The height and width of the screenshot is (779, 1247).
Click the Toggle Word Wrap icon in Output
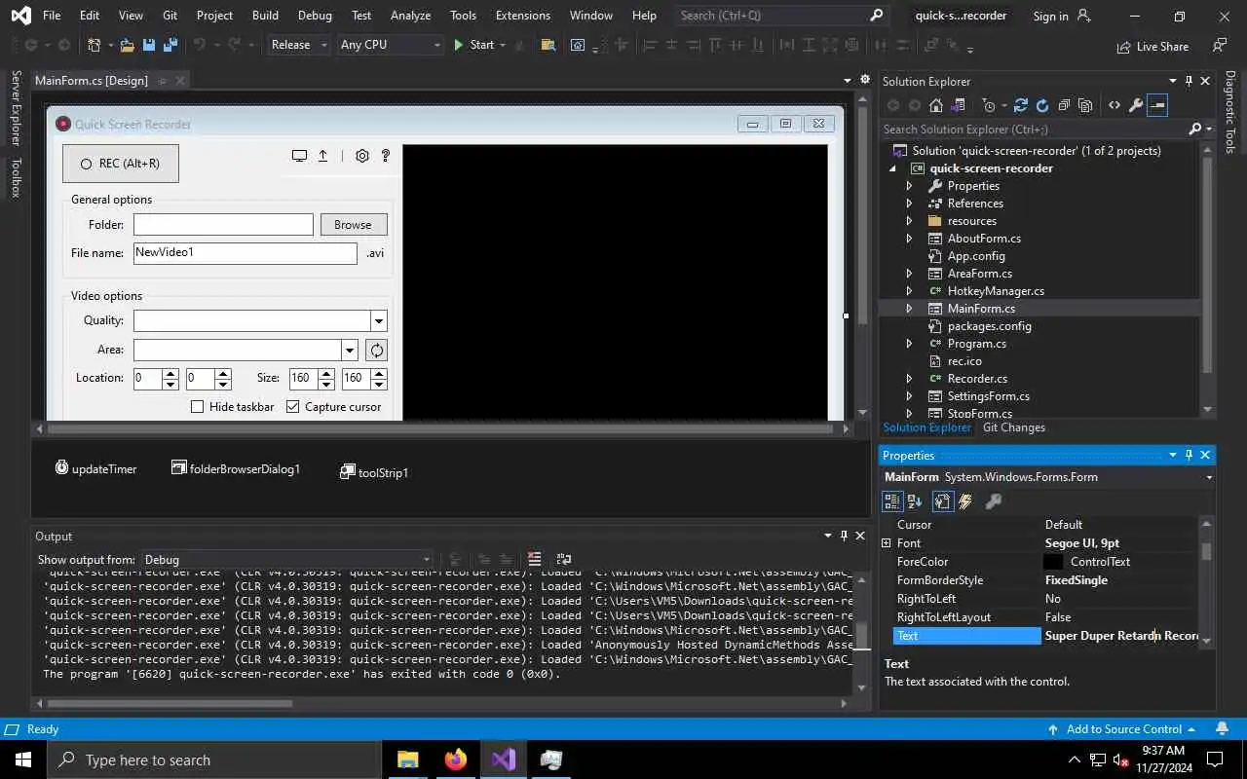point(564,559)
